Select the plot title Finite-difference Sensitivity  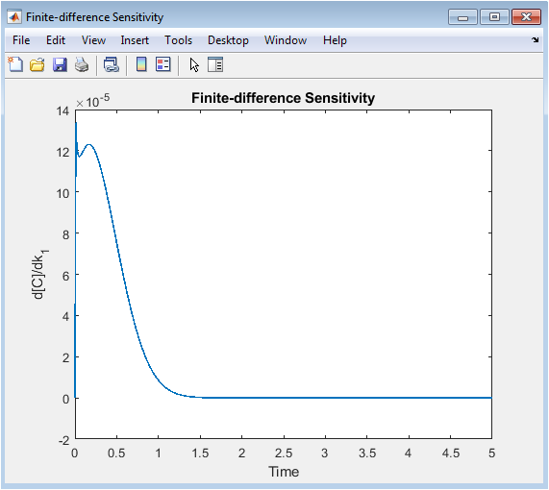coord(283,98)
